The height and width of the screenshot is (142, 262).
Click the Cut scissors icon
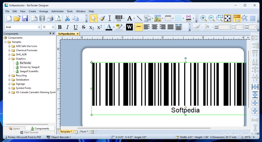tap(67, 18)
